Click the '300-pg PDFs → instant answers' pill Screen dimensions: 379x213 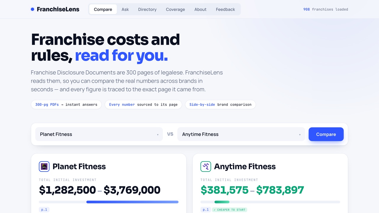66,104
